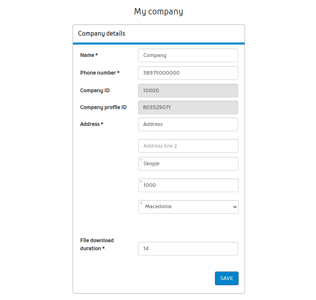Click the Address label
Screen dimensions: 316x300
point(91,124)
